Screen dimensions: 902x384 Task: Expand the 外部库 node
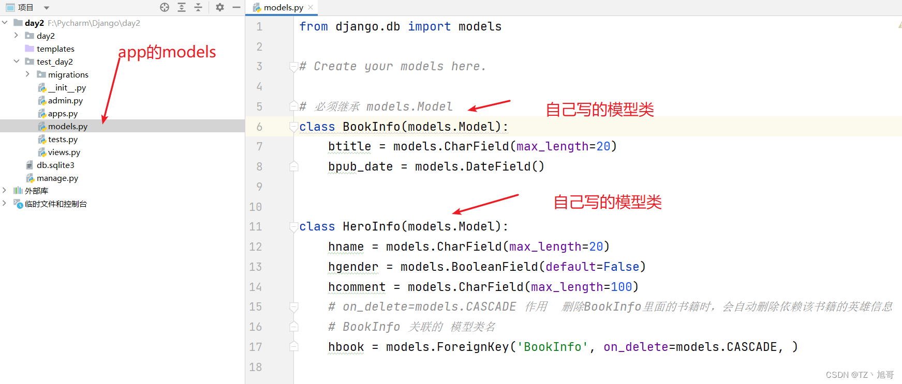(5, 191)
